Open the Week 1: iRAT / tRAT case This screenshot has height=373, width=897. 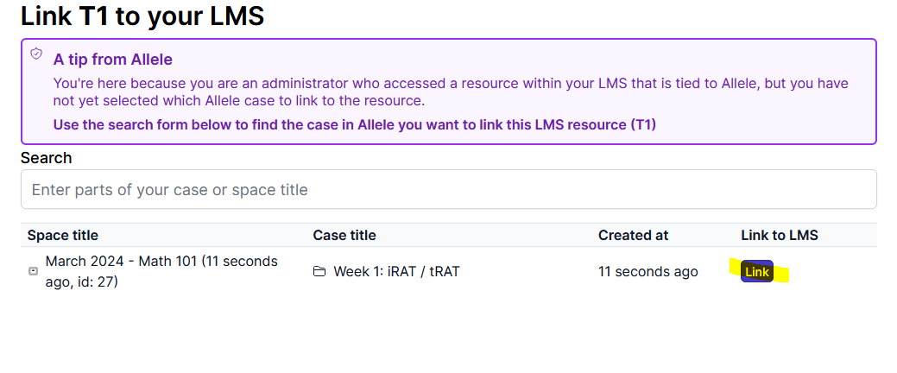tap(396, 271)
